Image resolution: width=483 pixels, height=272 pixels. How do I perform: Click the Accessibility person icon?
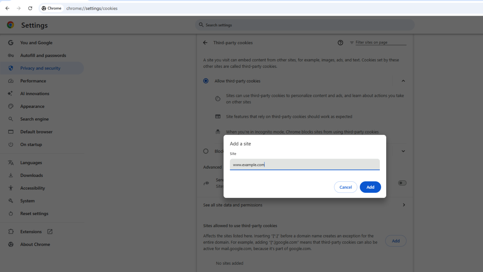point(11,188)
